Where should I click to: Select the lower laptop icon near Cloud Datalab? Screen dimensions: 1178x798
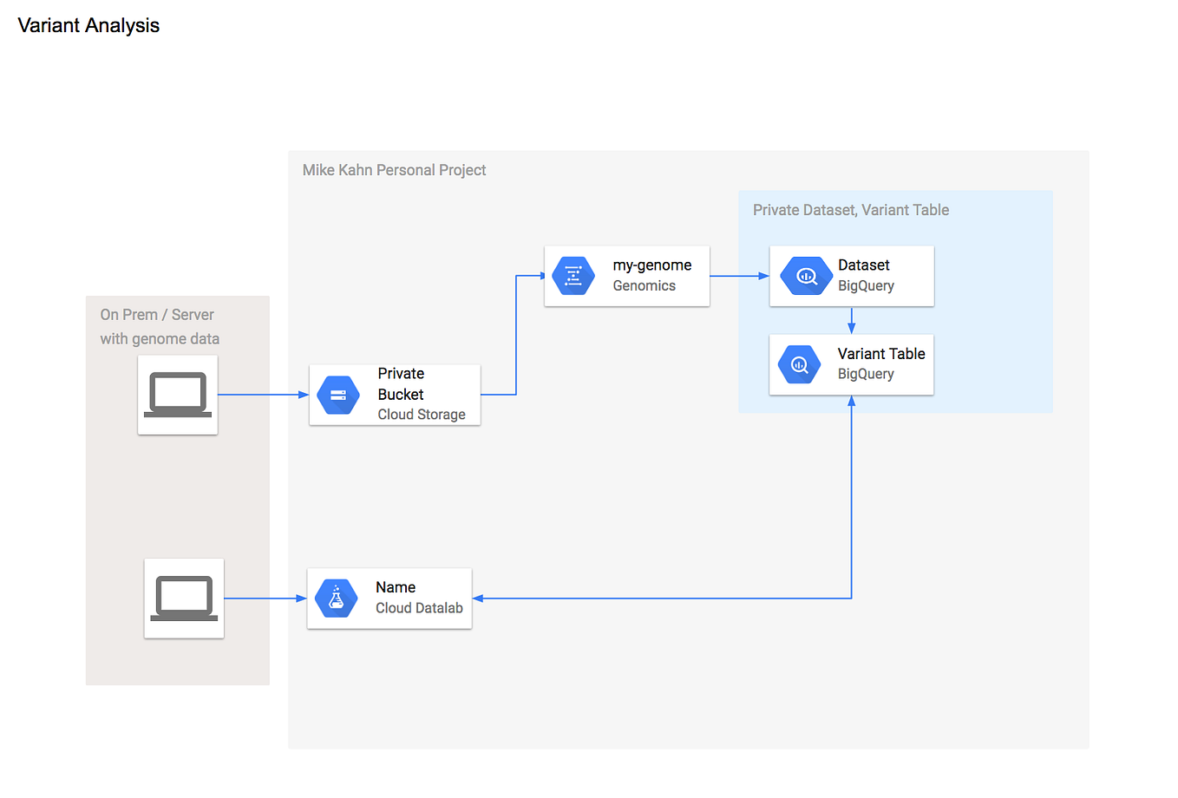[x=183, y=598]
